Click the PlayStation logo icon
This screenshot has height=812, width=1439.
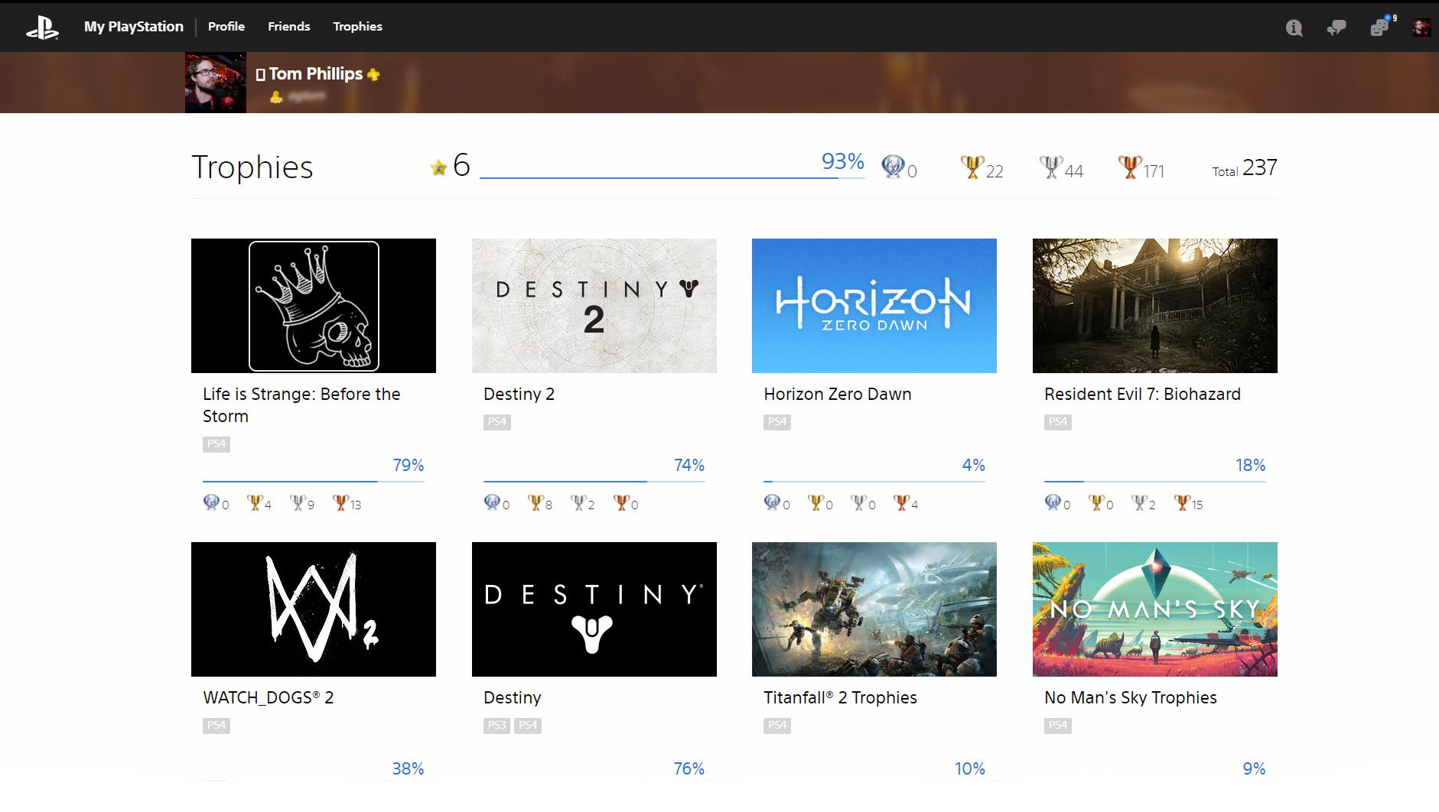pos(42,27)
